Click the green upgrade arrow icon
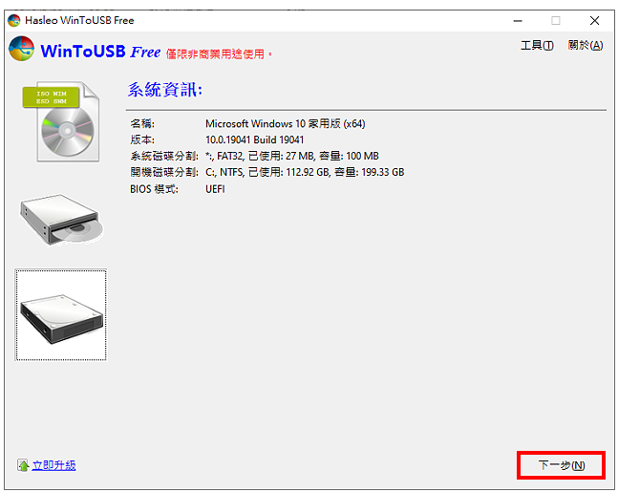Viewport: 618px width, 492px height. 23,465
